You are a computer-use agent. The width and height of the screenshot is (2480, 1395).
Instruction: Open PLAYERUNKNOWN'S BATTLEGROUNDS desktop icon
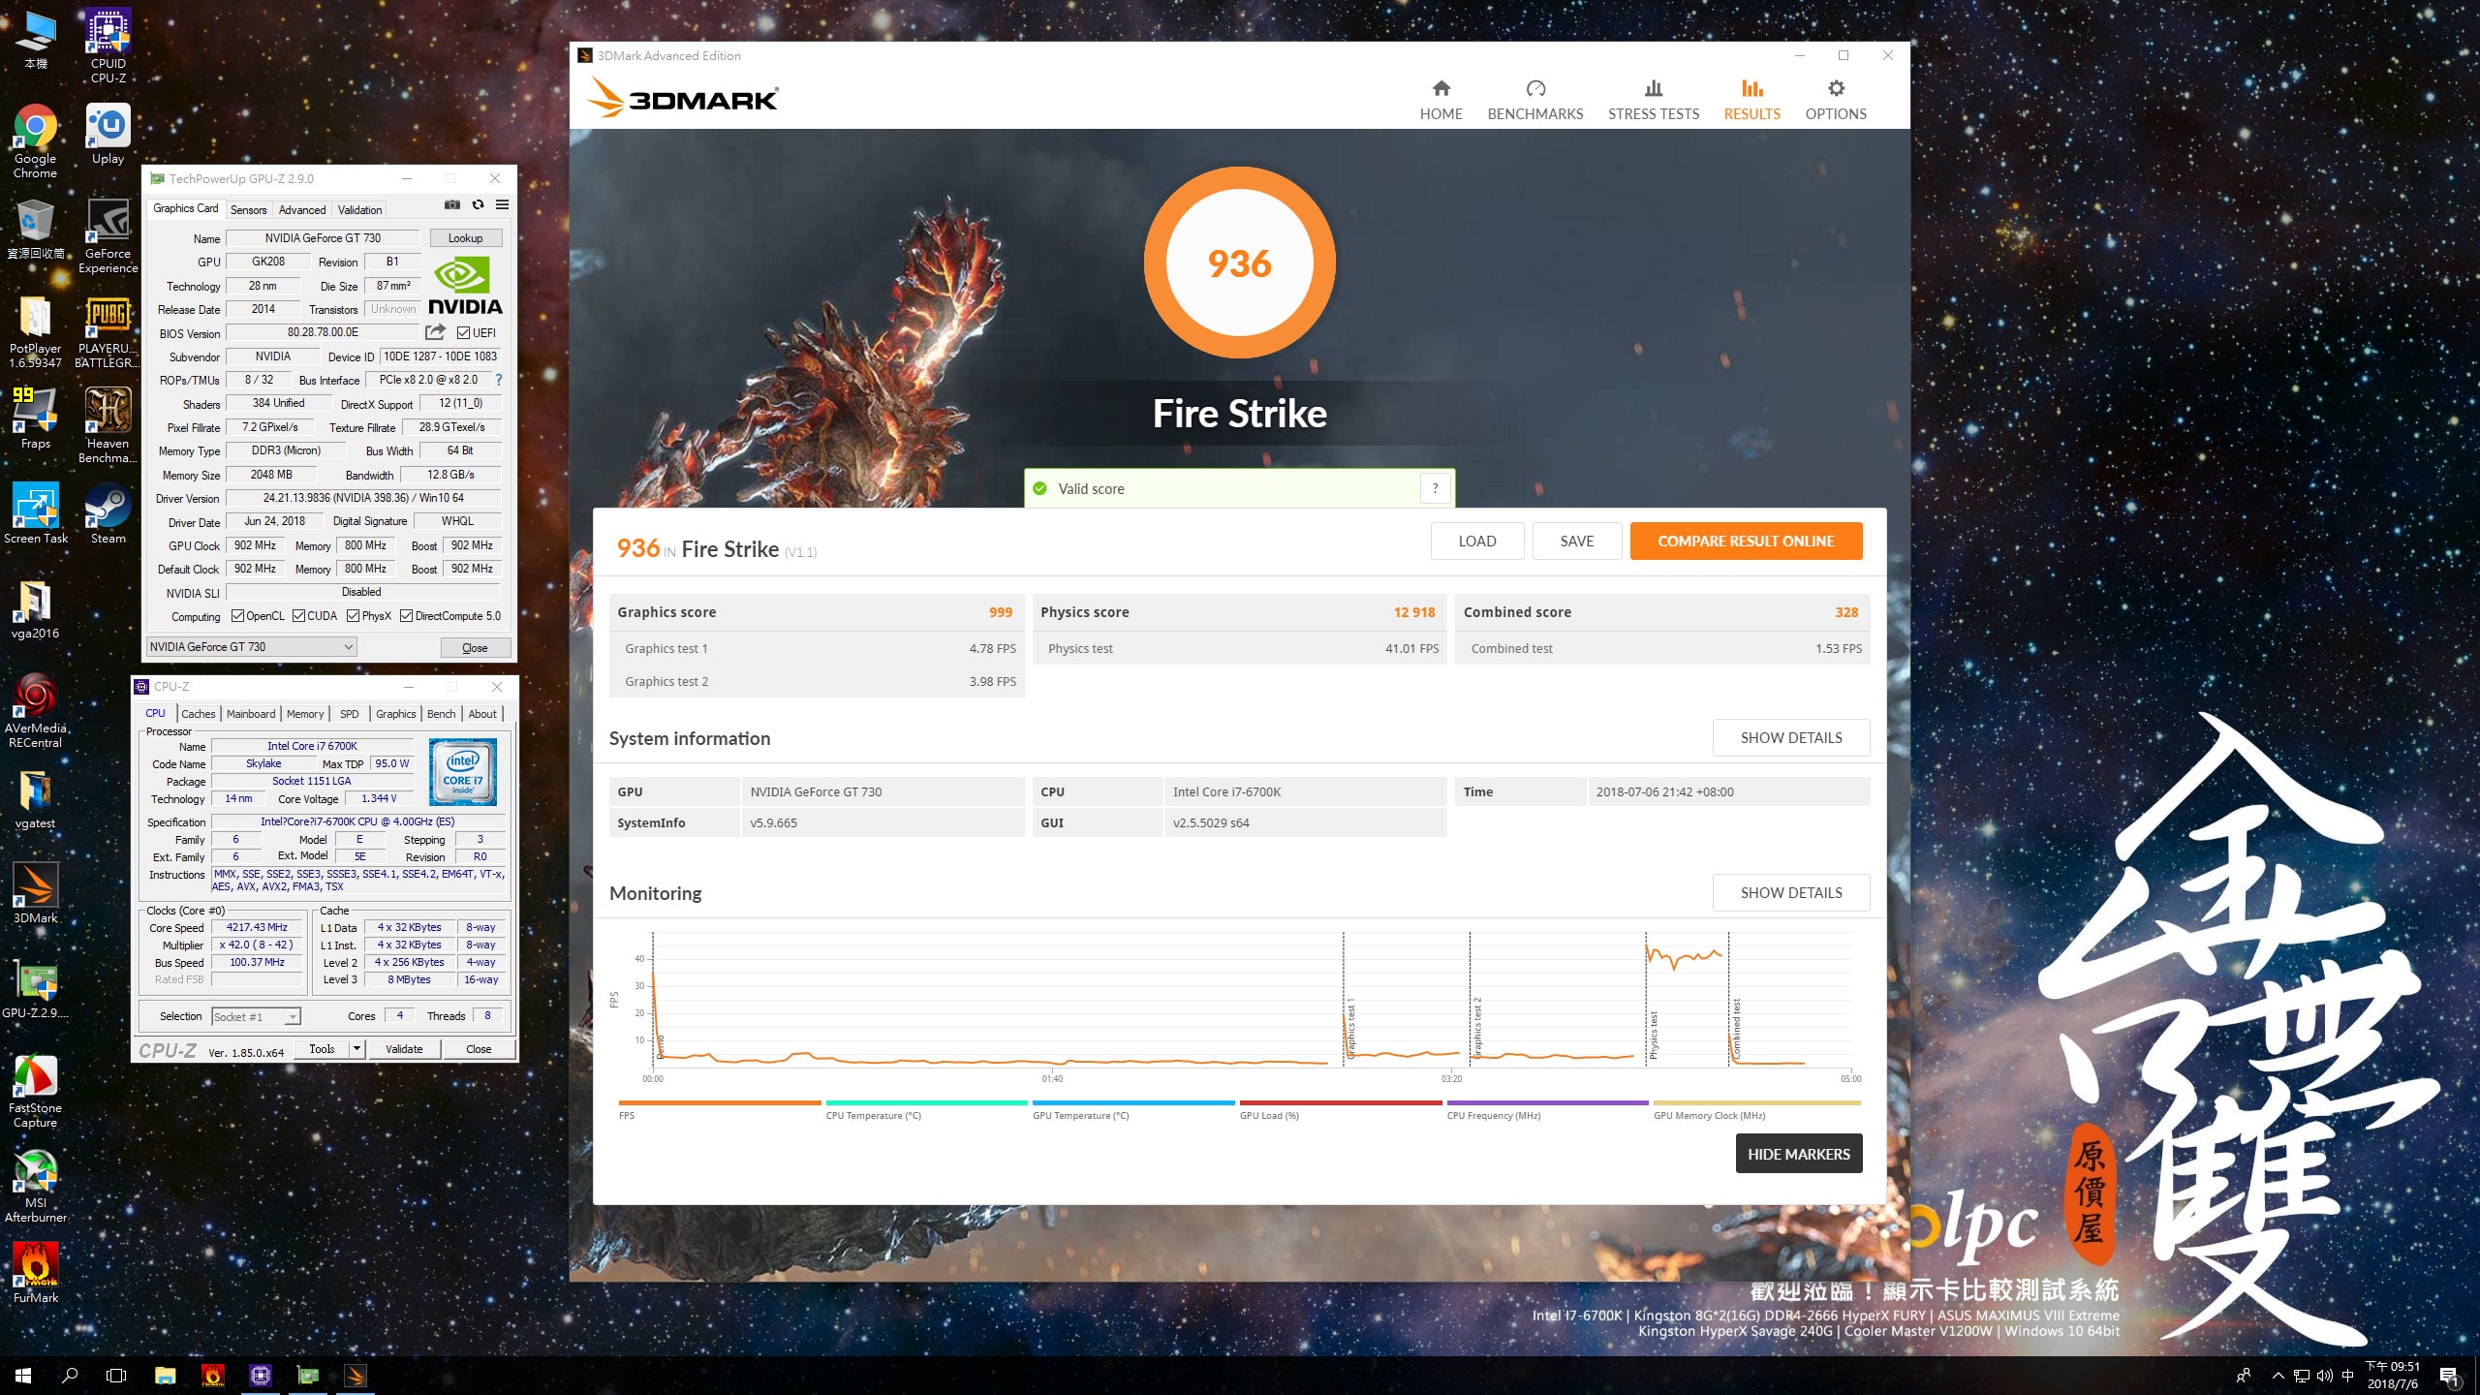point(108,332)
